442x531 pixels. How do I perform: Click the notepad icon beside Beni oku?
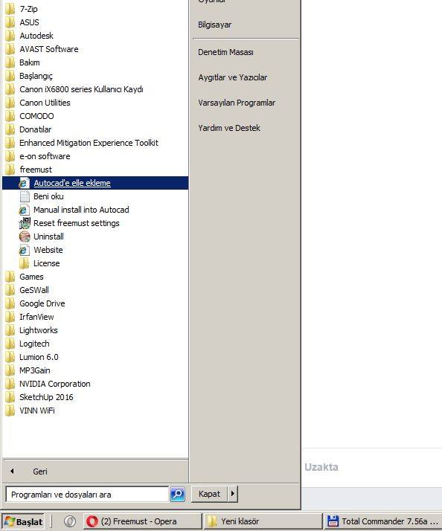(25, 196)
